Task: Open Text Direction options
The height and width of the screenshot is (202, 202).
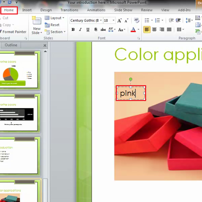Action: click(x=198, y=18)
